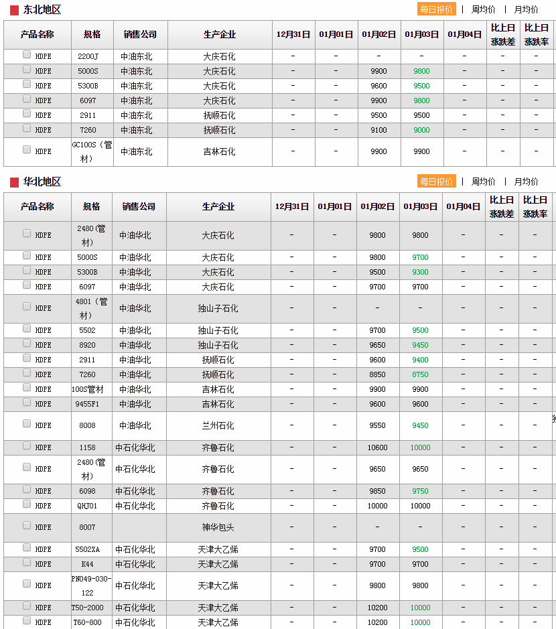Select the HDPE 8920 row checkbox
556x629 pixels.
click(27, 344)
